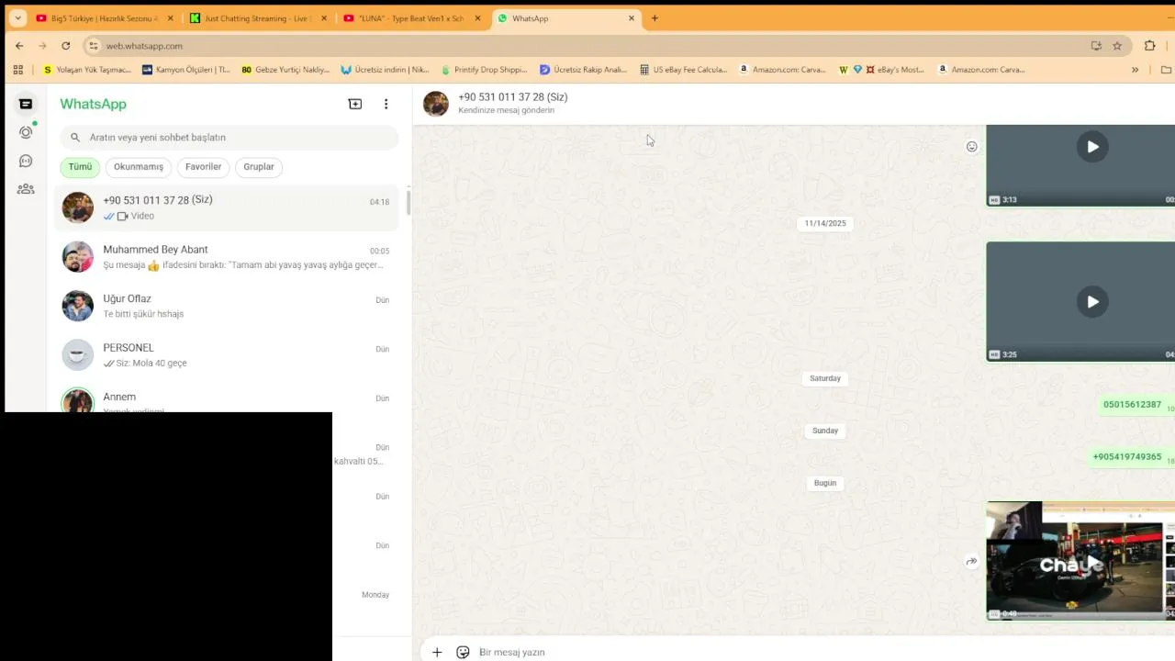The width and height of the screenshot is (1175, 661).
Task: Open the Annem chat
Action: point(227,402)
